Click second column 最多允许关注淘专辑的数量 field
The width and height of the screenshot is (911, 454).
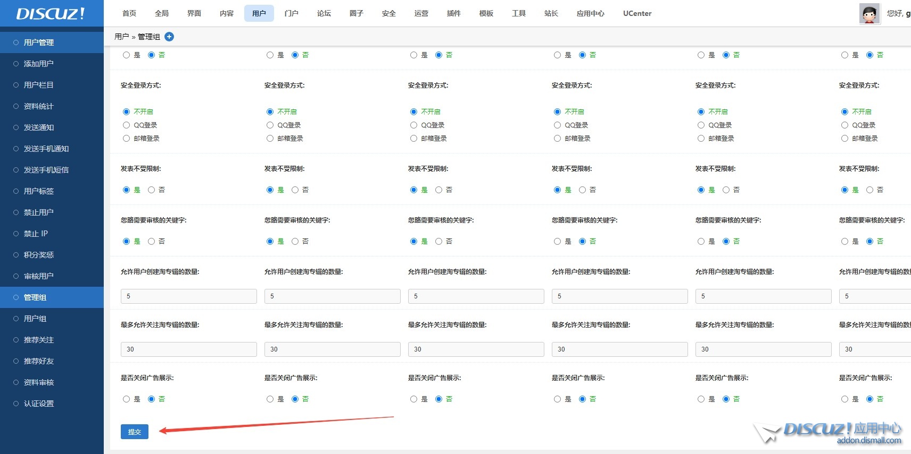[332, 349]
